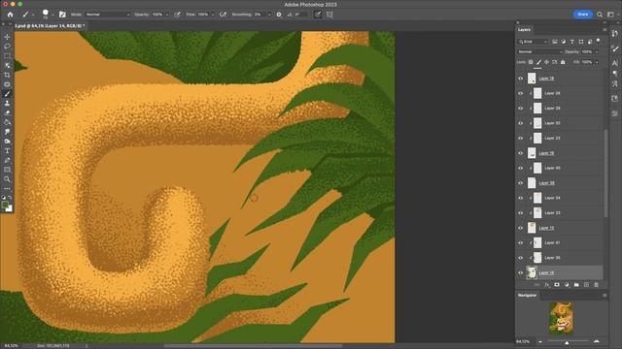622x349 pixels.
Task: Open the brush Mode dropdown
Action: [x=108, y=15]
